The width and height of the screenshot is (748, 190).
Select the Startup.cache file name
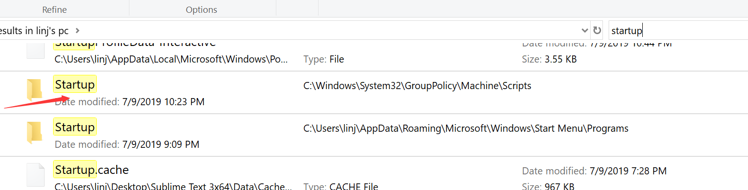(91, 170)
